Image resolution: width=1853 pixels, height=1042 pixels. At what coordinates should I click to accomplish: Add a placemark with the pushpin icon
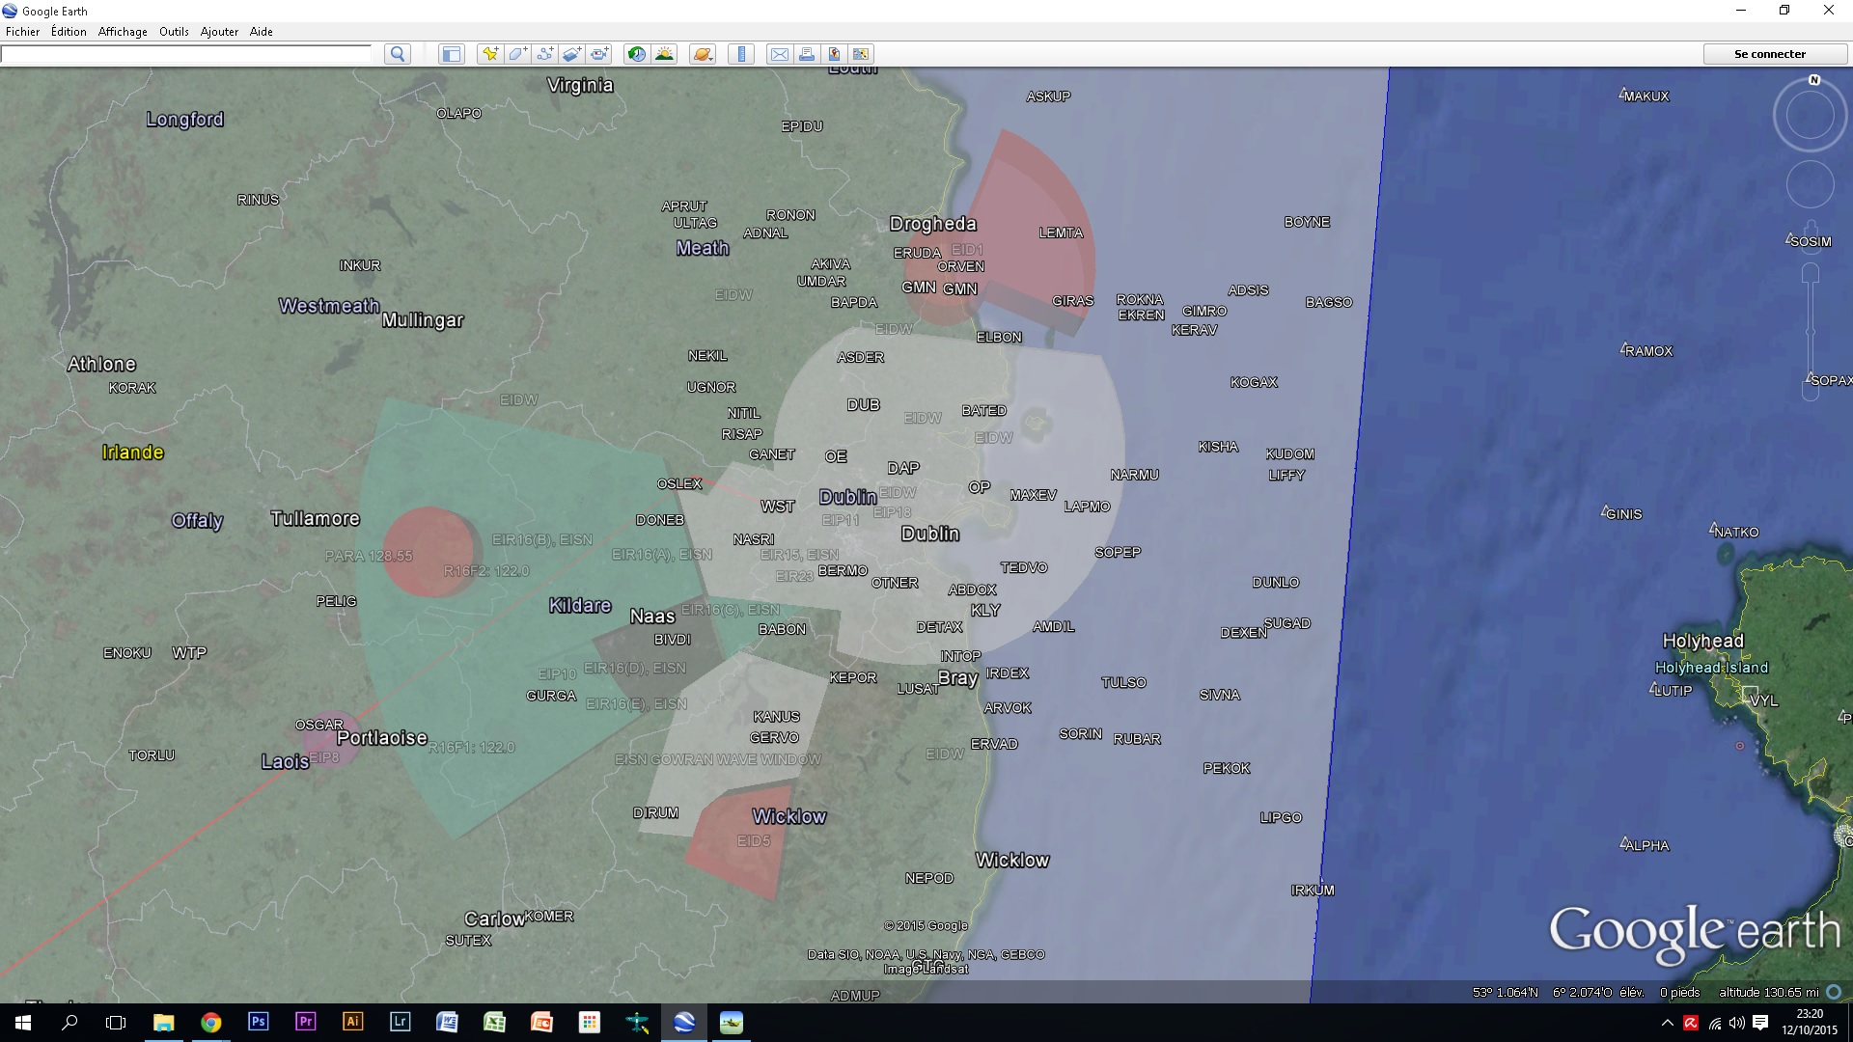click(x=490, y=54)
